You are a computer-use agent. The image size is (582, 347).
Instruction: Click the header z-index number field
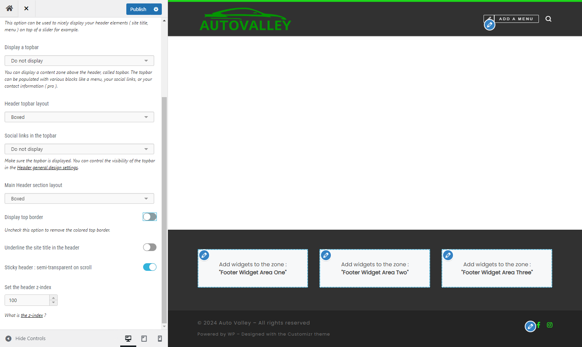point(27,300)
